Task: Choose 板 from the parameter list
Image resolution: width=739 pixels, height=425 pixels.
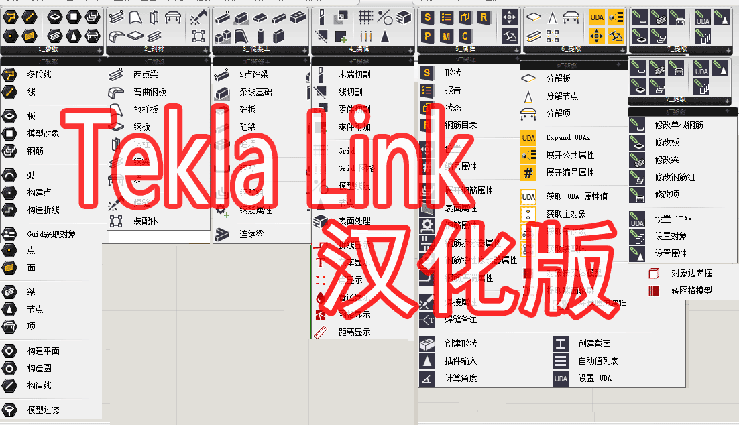Action: 32,116
